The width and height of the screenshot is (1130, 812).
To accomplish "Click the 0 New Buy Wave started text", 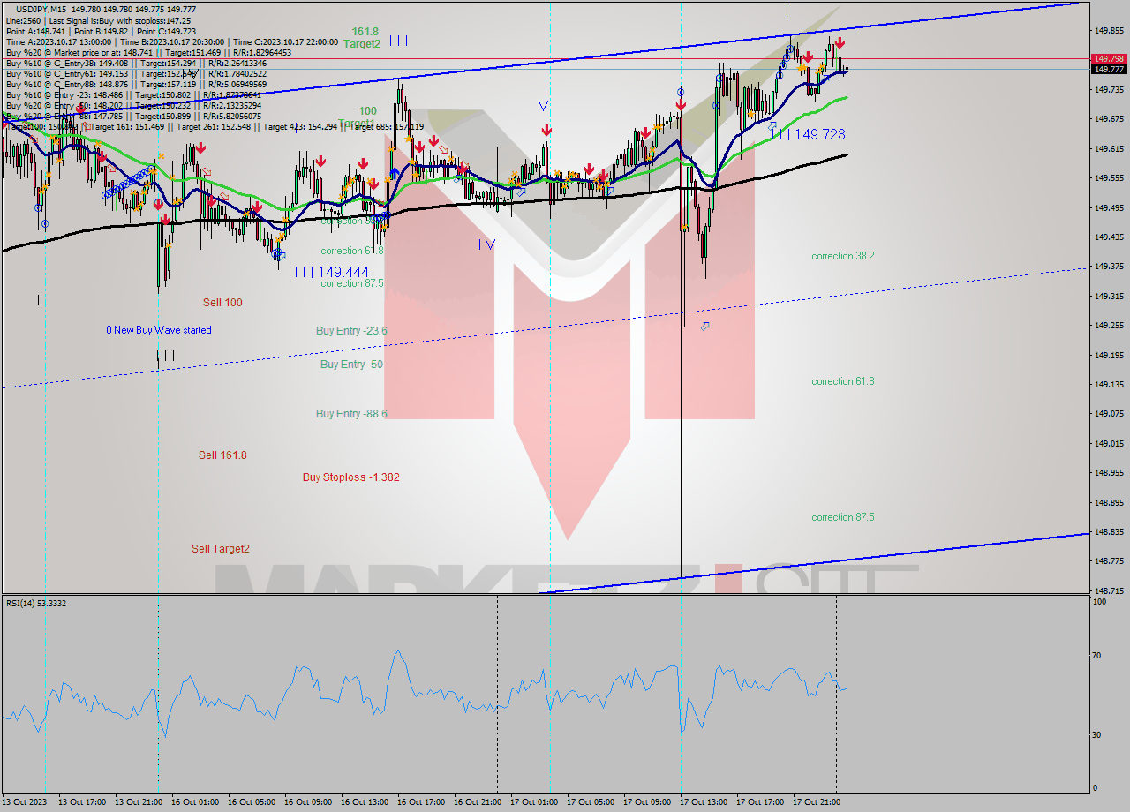I will (157, 330).
